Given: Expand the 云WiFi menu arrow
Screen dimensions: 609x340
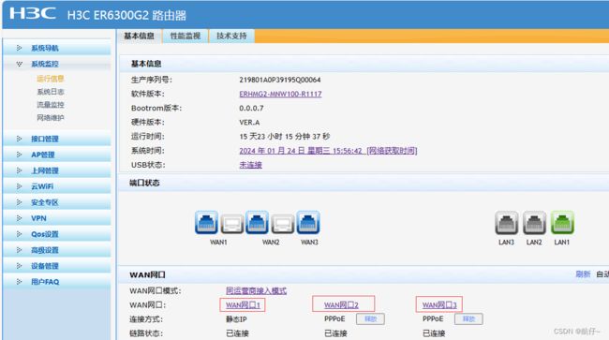Looking at the screenshot, I should point(19,186).
